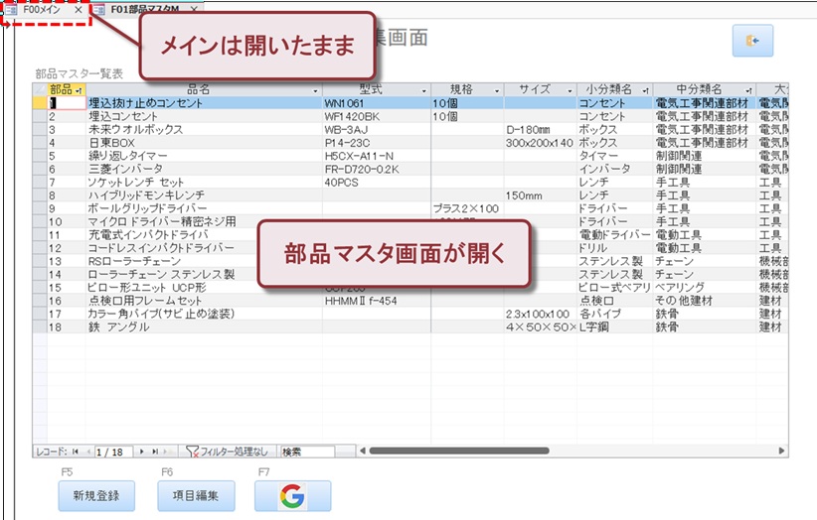Viewport: 817px width, 520px height.
Task: Jump to last record in navigation bar
Action: point(155,452)
